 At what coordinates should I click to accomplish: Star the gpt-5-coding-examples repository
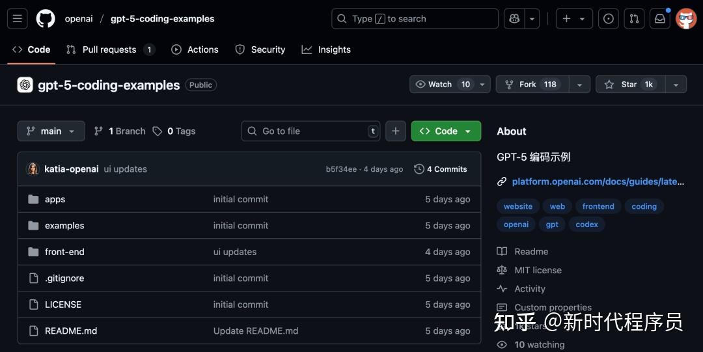click(x=629, y=85)
